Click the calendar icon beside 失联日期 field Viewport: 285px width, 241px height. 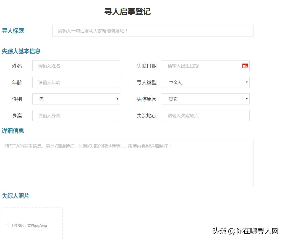point(245,66)
